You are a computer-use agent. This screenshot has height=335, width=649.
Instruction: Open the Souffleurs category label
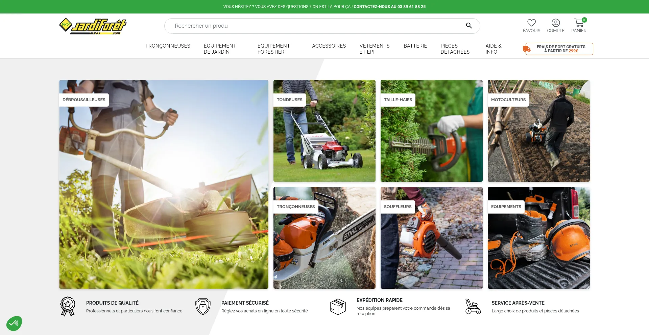(x=398, y=207)
